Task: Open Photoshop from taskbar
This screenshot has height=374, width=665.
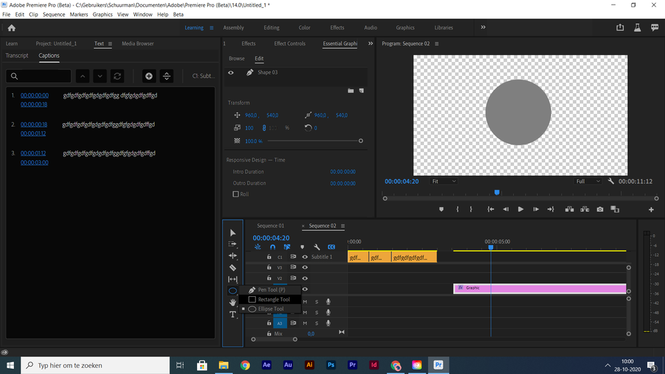Action: coord(331,365)
